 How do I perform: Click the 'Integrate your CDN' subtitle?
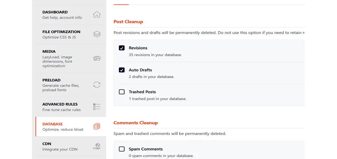[x=60, y=149]
